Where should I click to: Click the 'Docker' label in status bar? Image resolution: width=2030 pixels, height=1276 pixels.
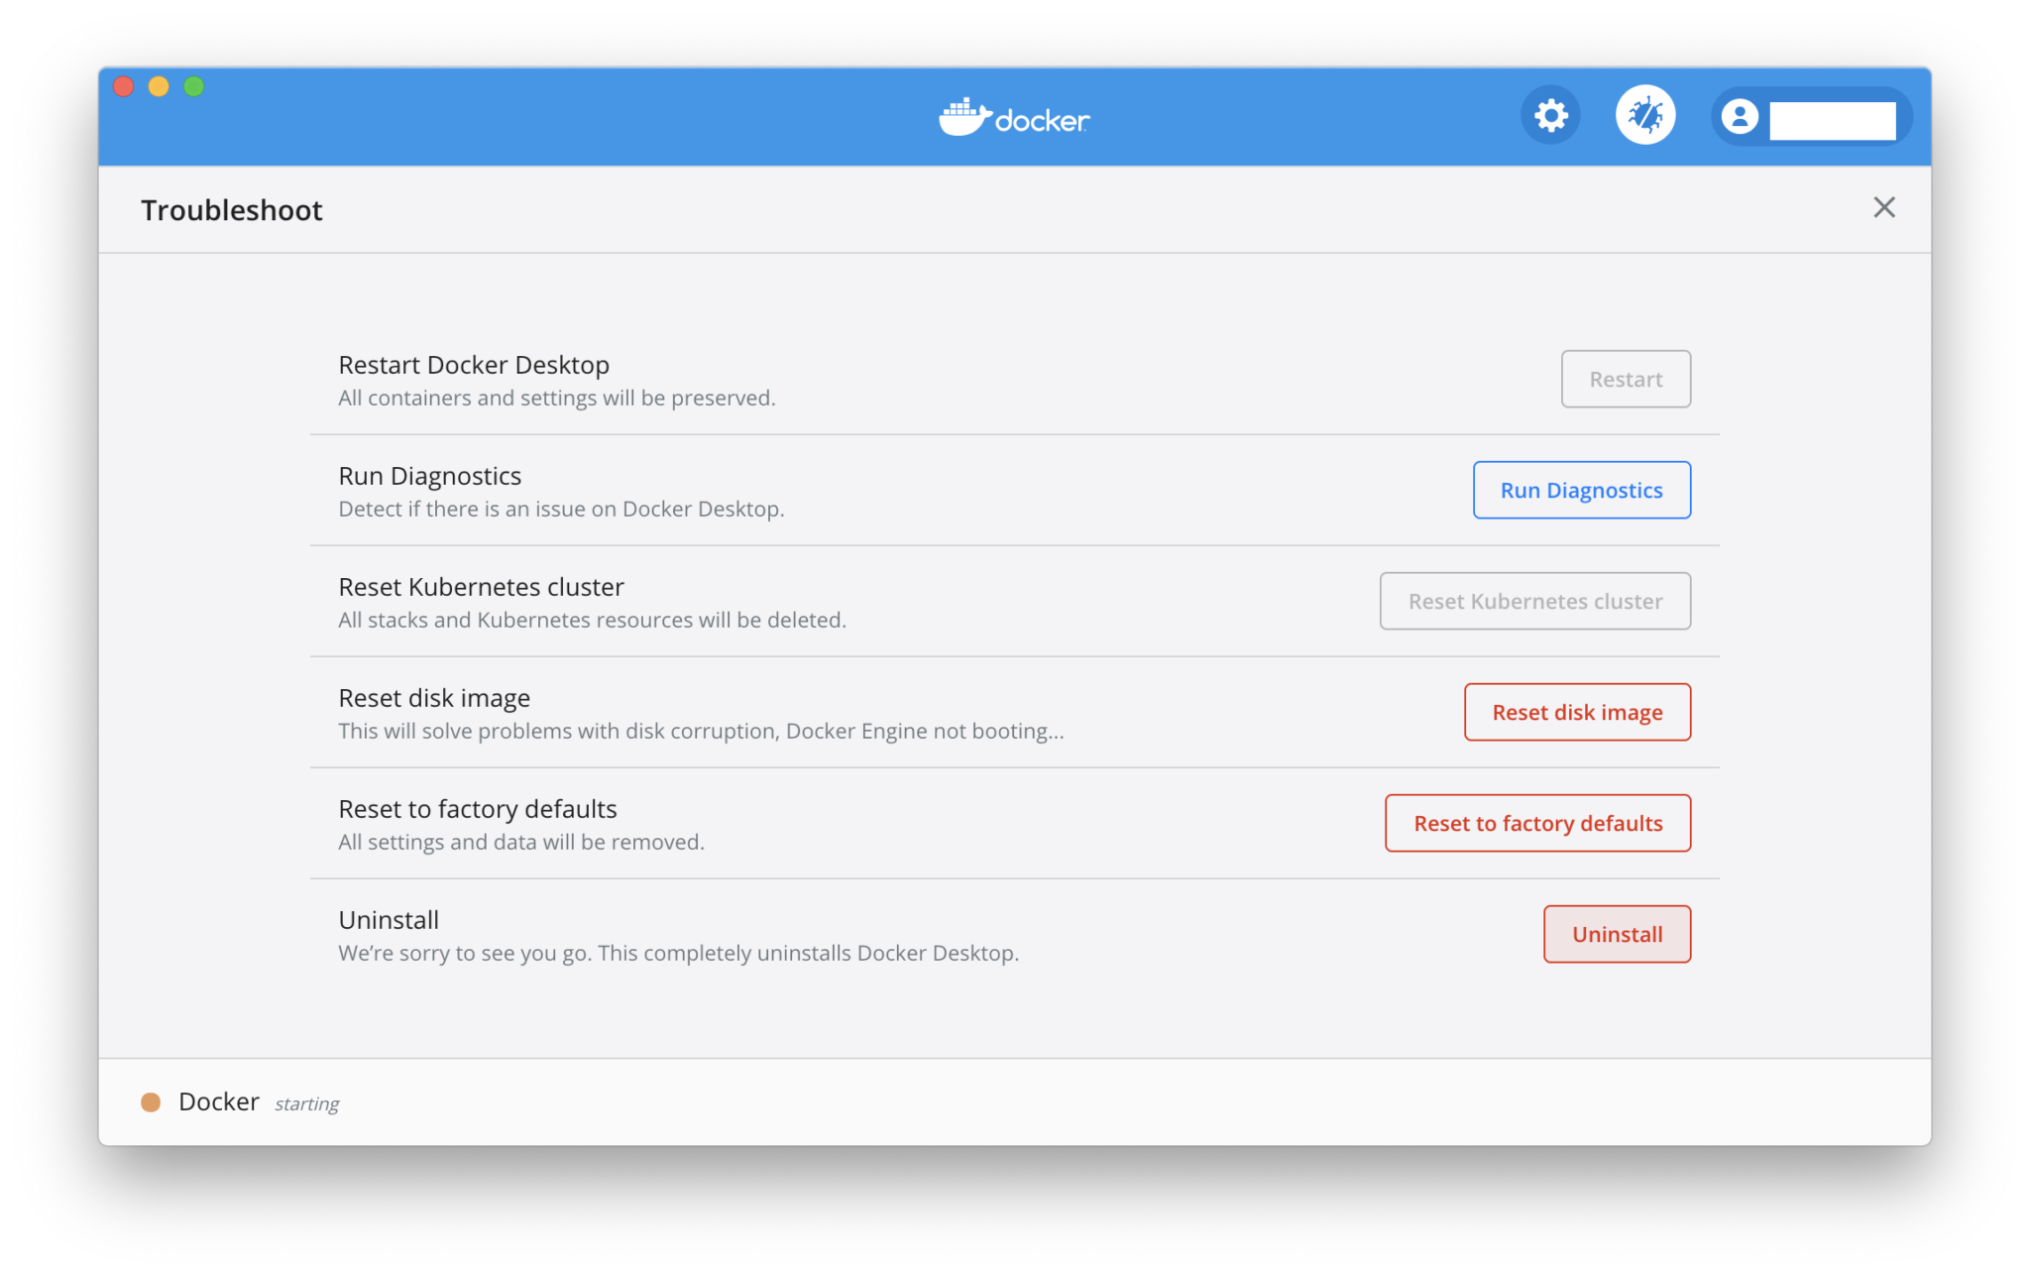point(219,1102)
